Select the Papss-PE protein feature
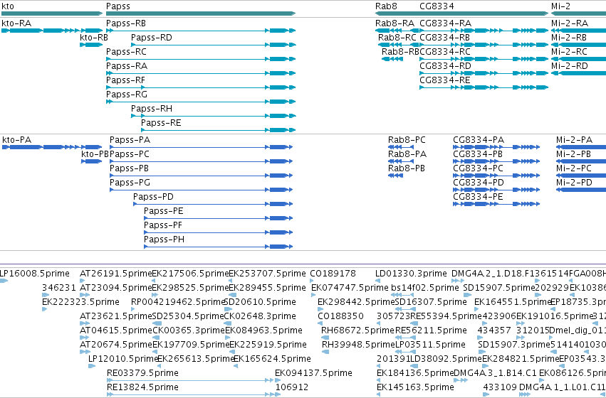This screenshot has height=398, width=606. (x=219, y=218)
